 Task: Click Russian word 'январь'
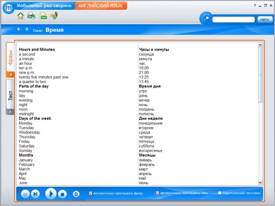tap(145, 160)
